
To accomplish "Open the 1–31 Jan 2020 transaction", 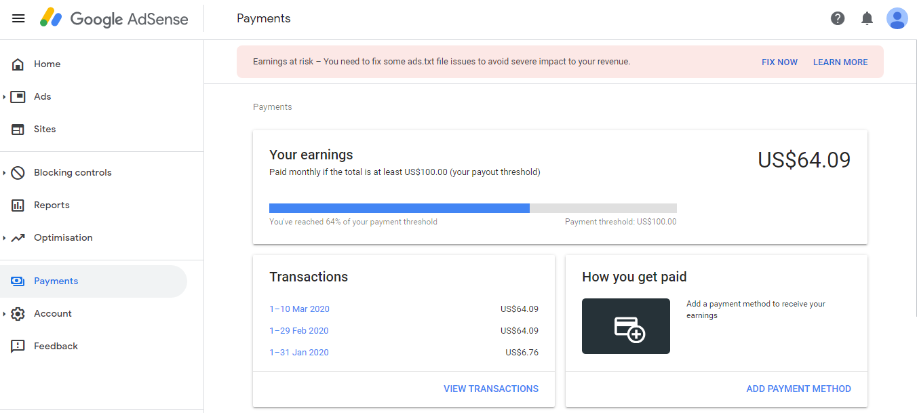I will tap(298, 352).
